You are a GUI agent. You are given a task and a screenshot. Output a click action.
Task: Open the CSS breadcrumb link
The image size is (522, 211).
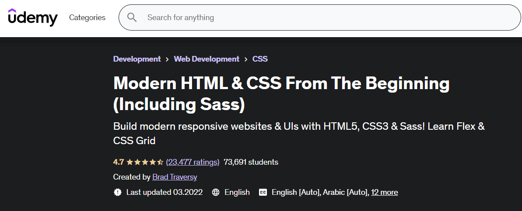coord(260,59)
